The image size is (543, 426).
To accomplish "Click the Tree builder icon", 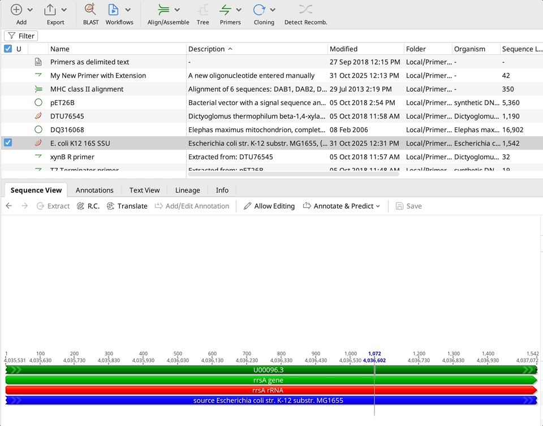I will 203,10.
